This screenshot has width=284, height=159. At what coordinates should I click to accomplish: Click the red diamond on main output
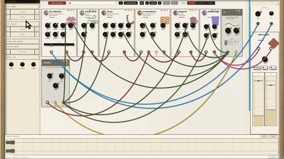point(273,43)
